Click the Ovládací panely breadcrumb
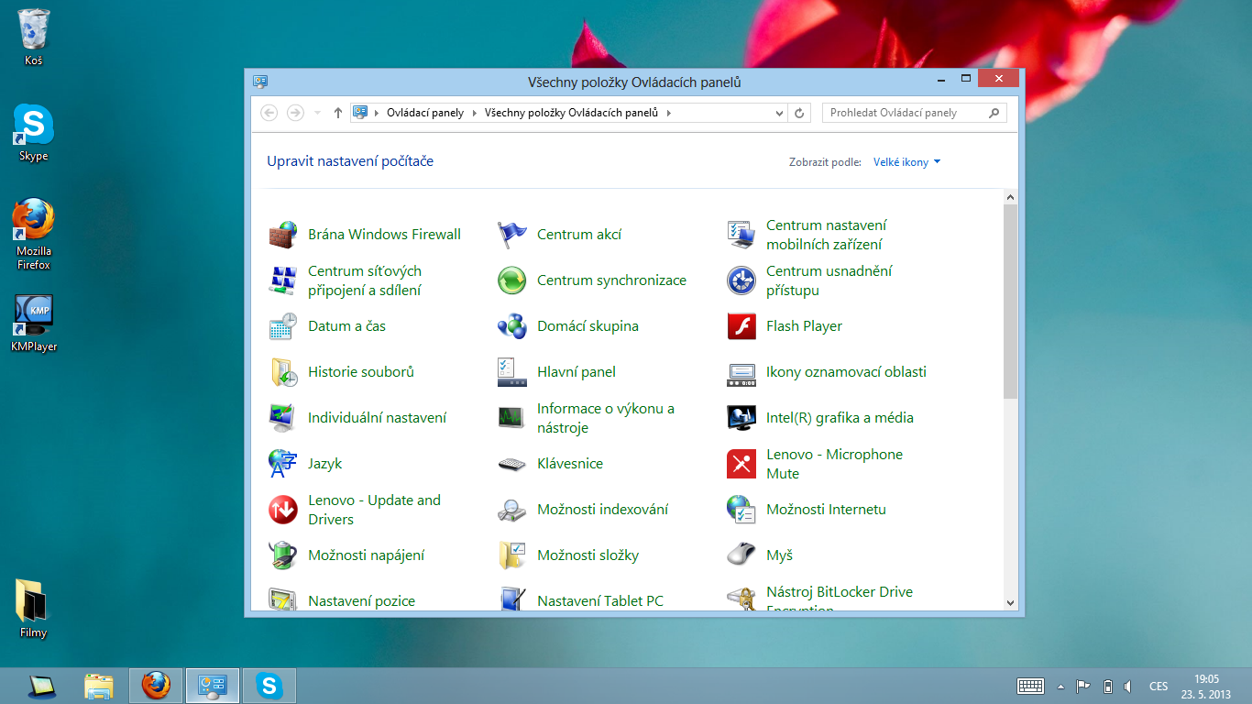1252x704 pixels. [x=424, y=113]
